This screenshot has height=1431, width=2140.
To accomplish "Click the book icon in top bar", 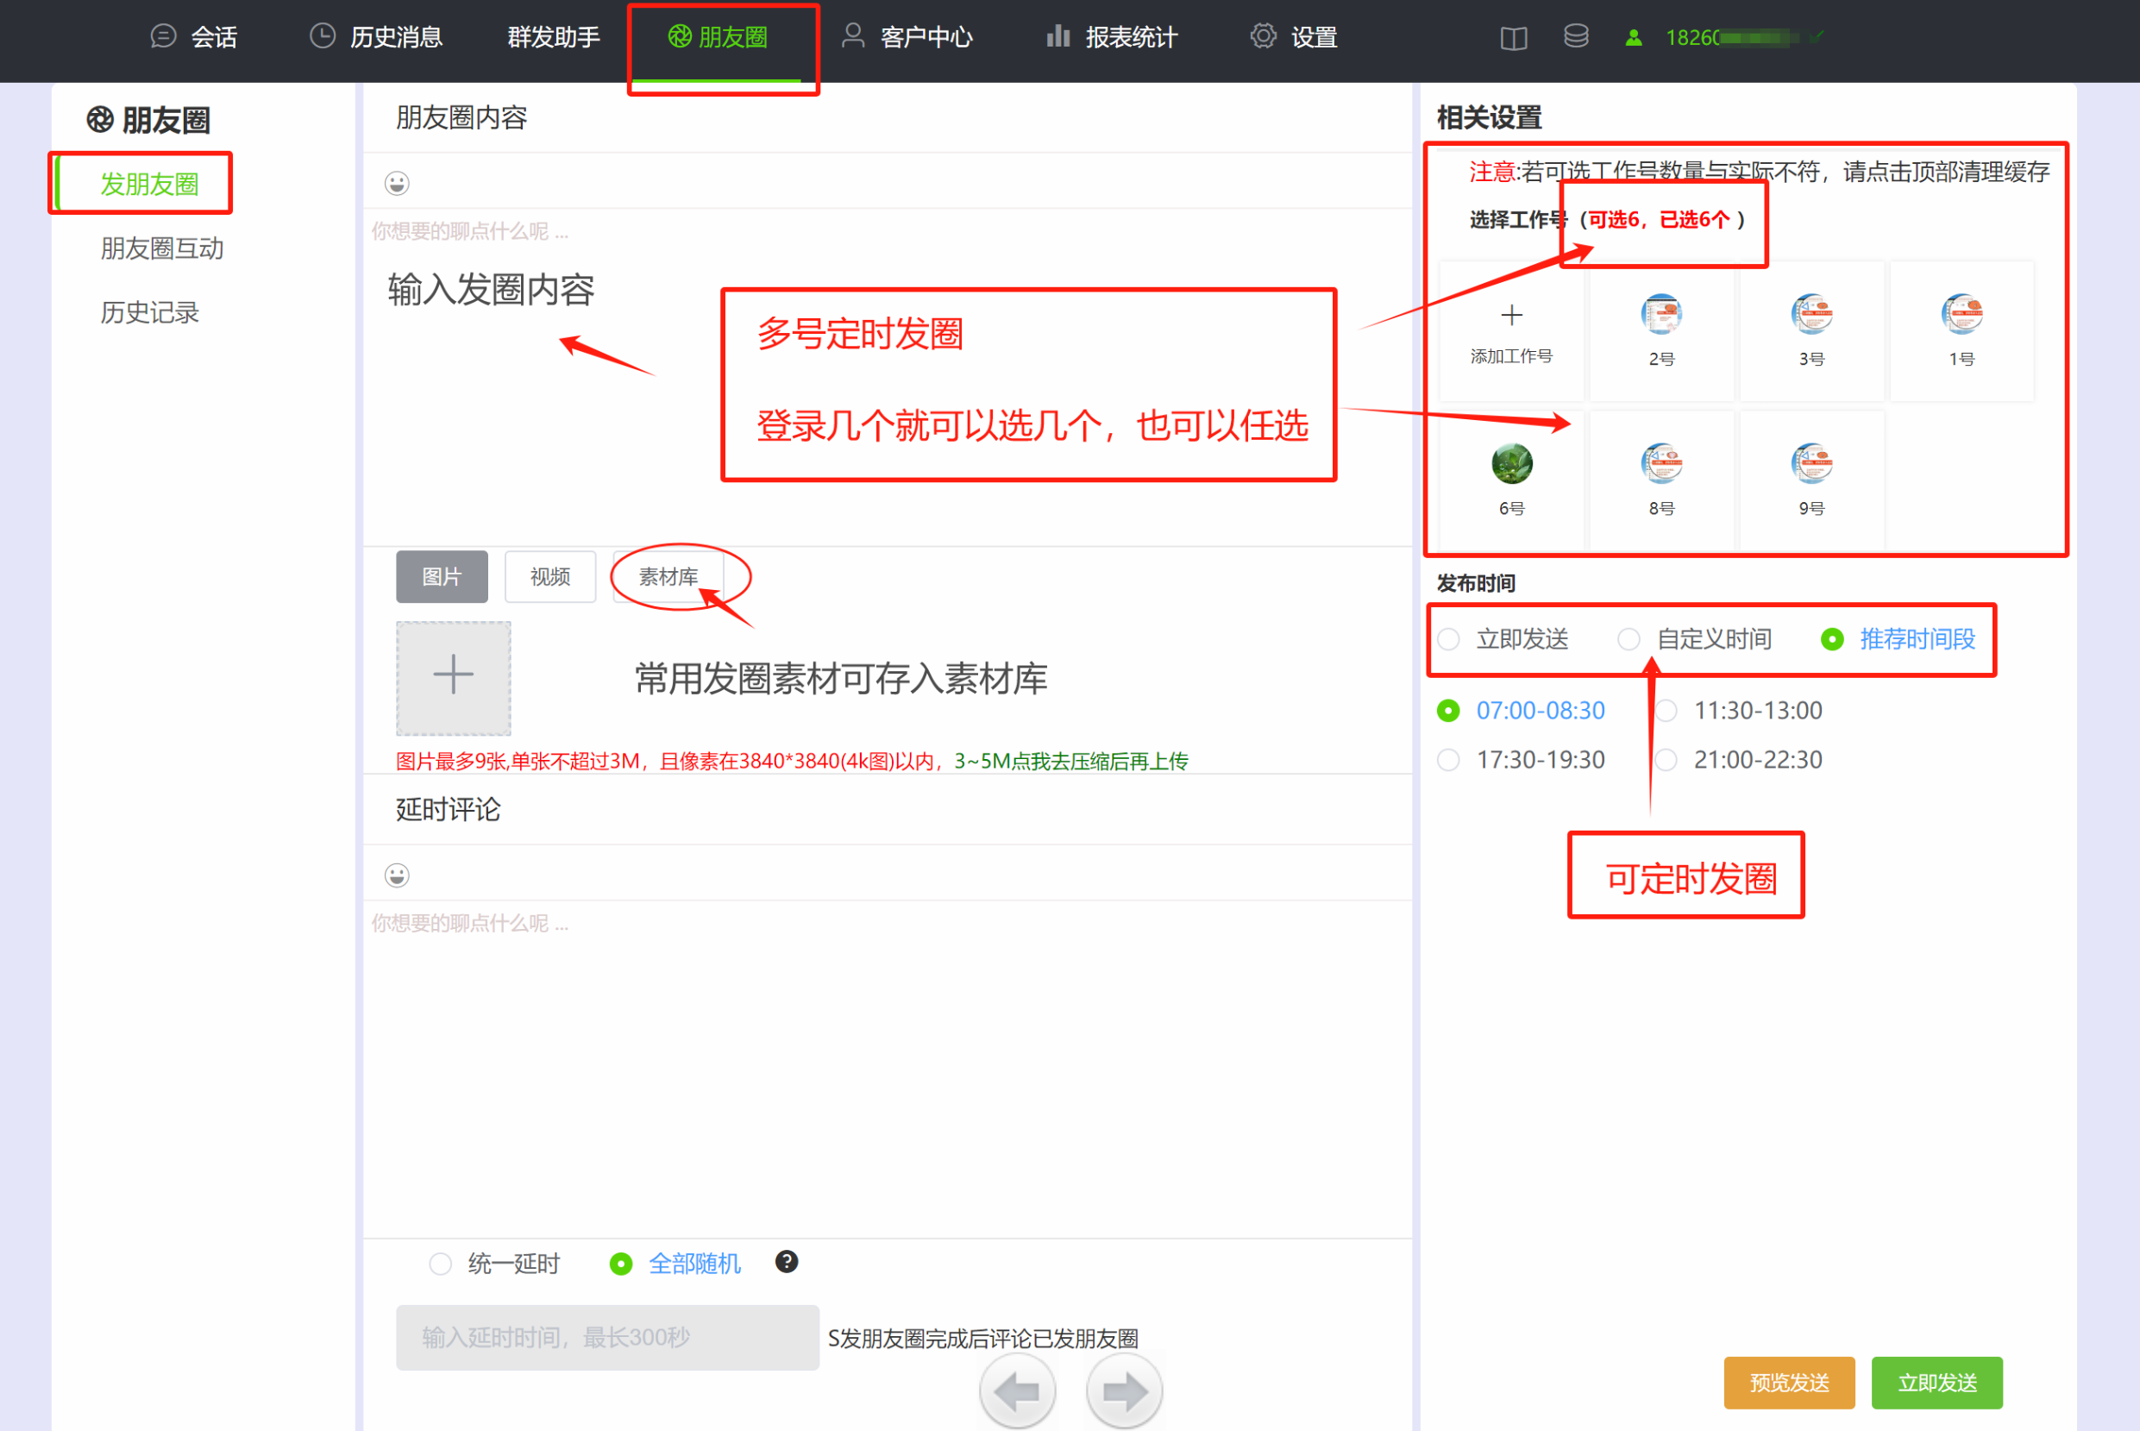I will click(x=1513, y=37).
